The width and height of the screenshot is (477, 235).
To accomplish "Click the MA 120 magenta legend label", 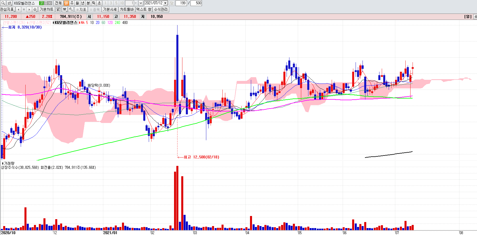I will 110,22.
